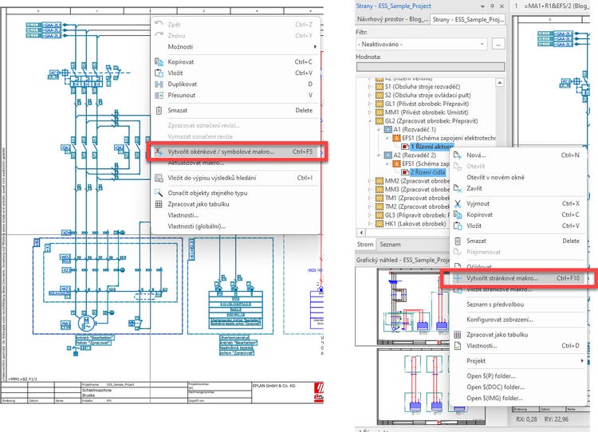This screenshot has width=598, height=432.
Task: Click the Hodnota input field
Action: [431, 68]
